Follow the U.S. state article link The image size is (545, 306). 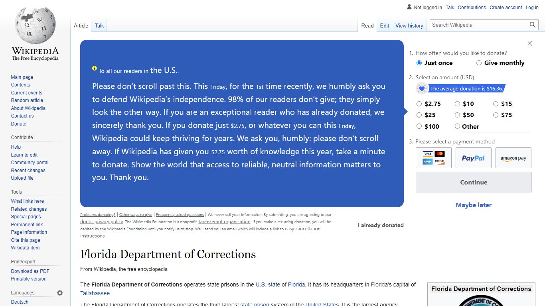(268, 284)
